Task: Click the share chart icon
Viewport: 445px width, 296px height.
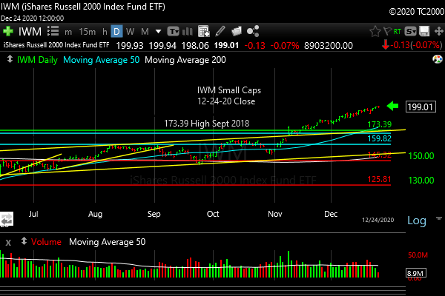Action: point(253,31)
